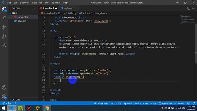Open html breadcrumb dropdown
The image size is (197, 111).
[x=62, y=13]
